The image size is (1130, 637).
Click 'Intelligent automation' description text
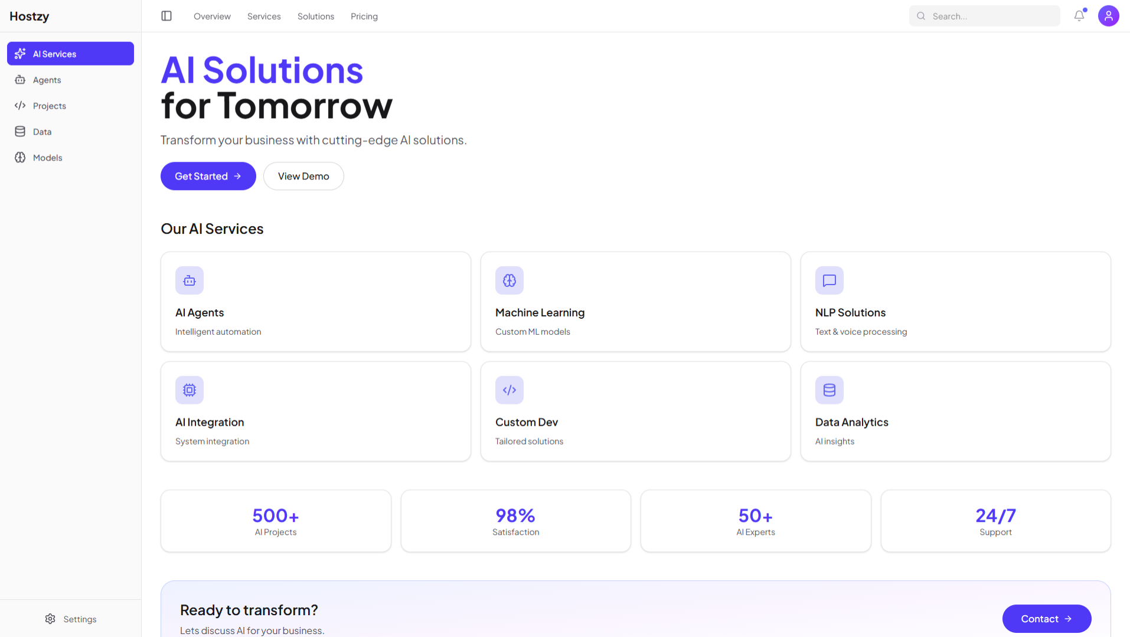pos(218,332)
